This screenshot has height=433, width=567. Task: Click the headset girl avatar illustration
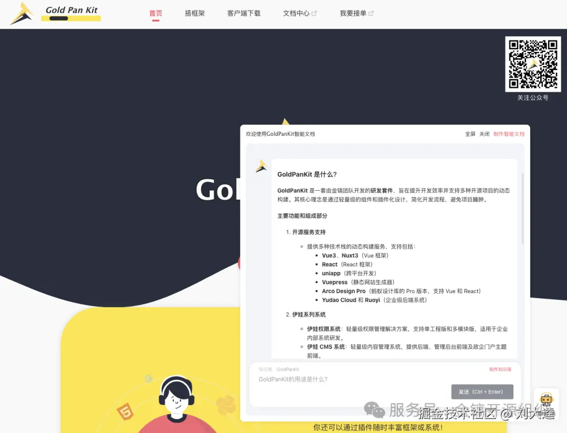point(176,404)
